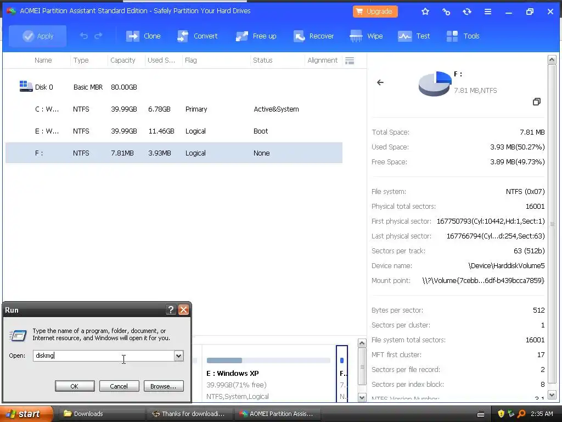Close the Run dialog
Image resolution: width=562 pixels, height=422 pixels.
tap(183, 310)
